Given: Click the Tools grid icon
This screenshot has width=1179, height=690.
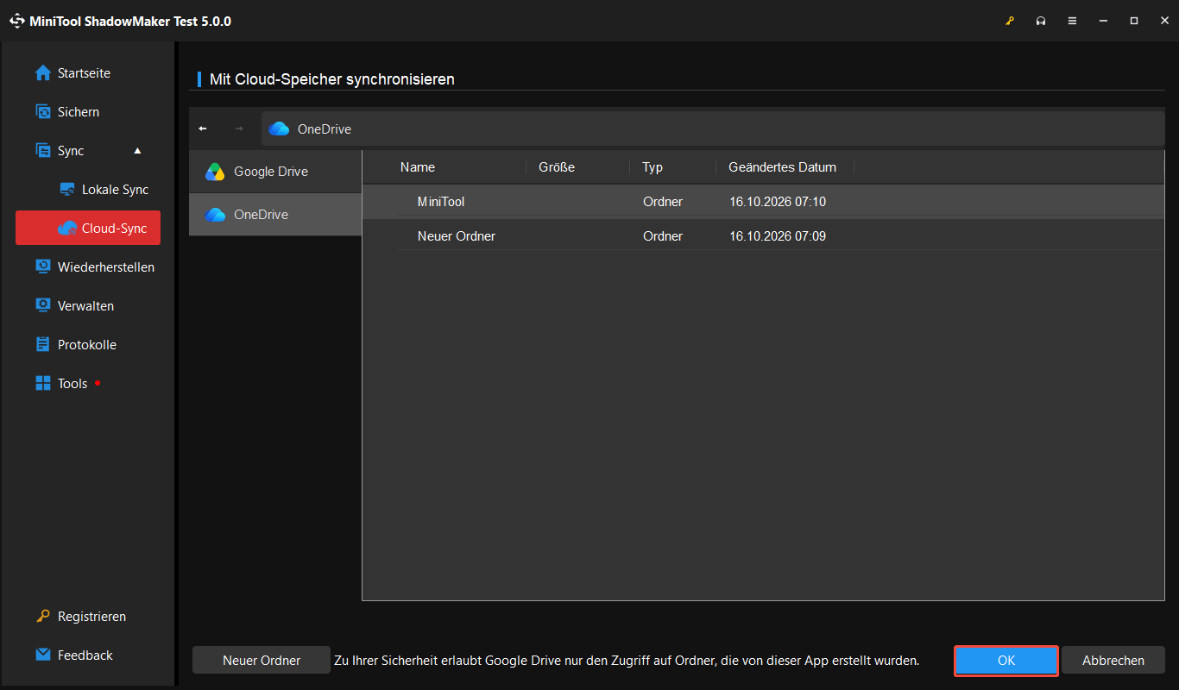Looking at the screenshot, I should [43, 384].
